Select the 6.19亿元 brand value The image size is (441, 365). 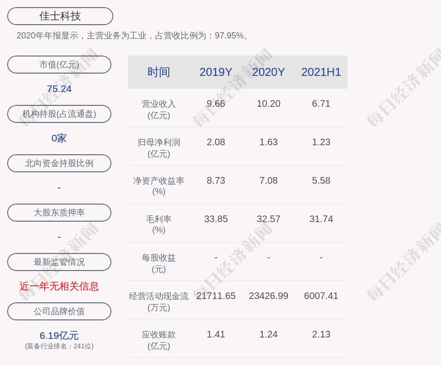(59, 336)
